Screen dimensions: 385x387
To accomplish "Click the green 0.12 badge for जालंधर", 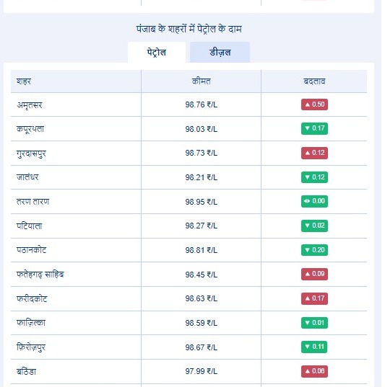I will pos(314,177).
